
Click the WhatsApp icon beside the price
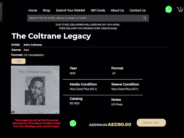pos(73,123)
